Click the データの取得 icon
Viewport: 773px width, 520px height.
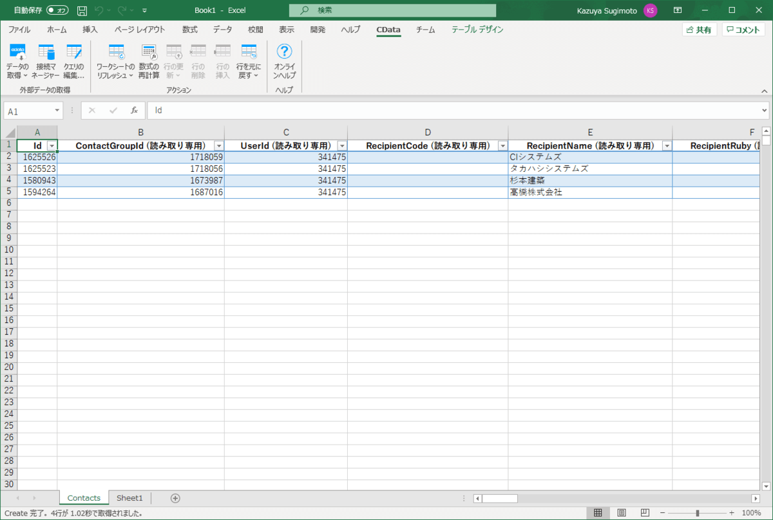tap(17, 53)
